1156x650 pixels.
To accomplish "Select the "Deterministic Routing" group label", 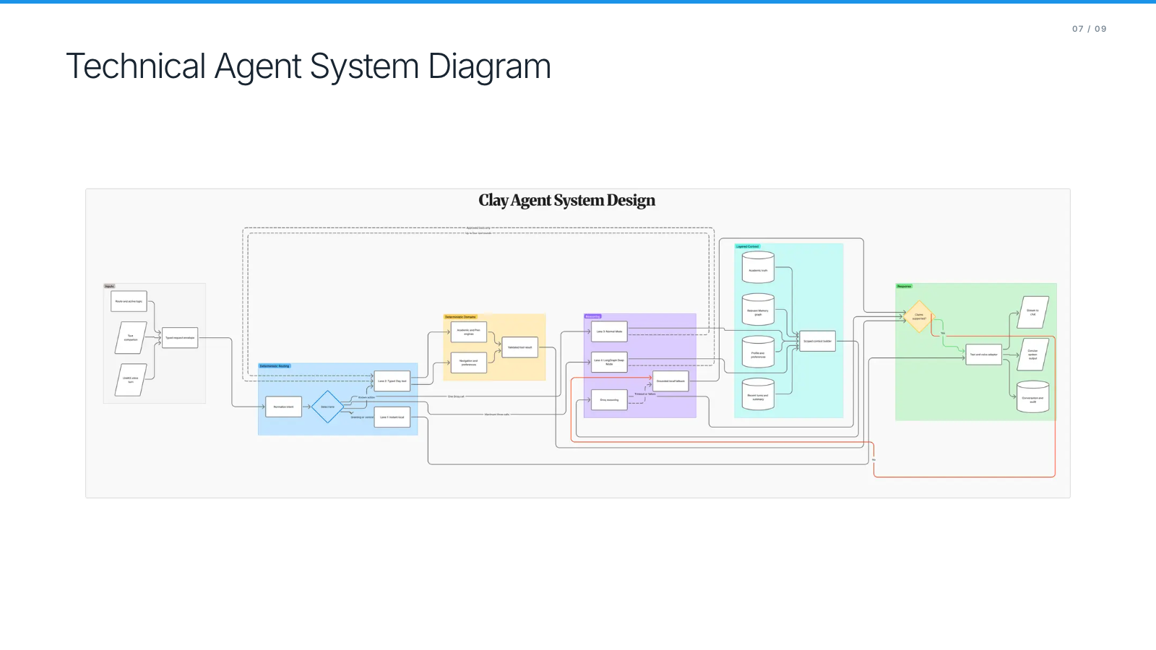I will tap(275, 366).
